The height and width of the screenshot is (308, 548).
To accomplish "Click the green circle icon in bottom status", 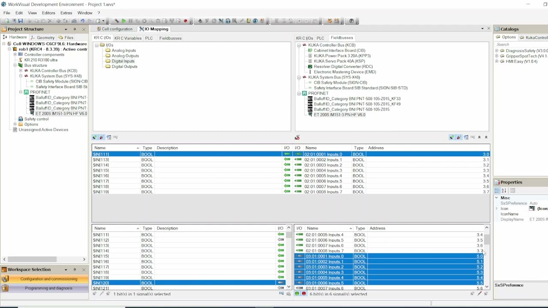I will (x=297, y=294).
